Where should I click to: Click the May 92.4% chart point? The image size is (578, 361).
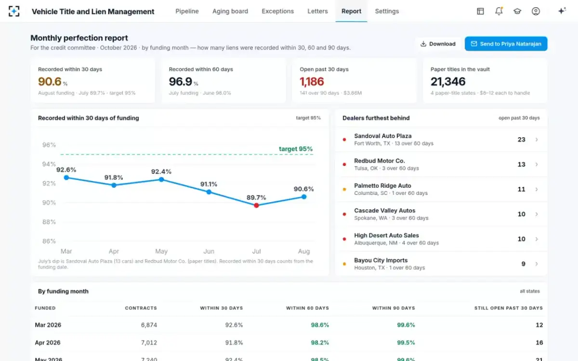click(161, 180)
